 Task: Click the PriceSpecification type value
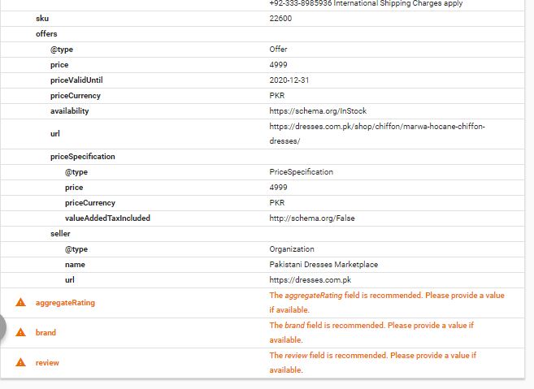coord(301,172)
